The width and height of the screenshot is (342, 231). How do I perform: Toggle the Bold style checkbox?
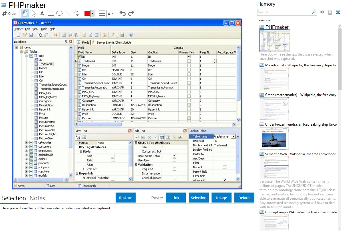point(113,156)
